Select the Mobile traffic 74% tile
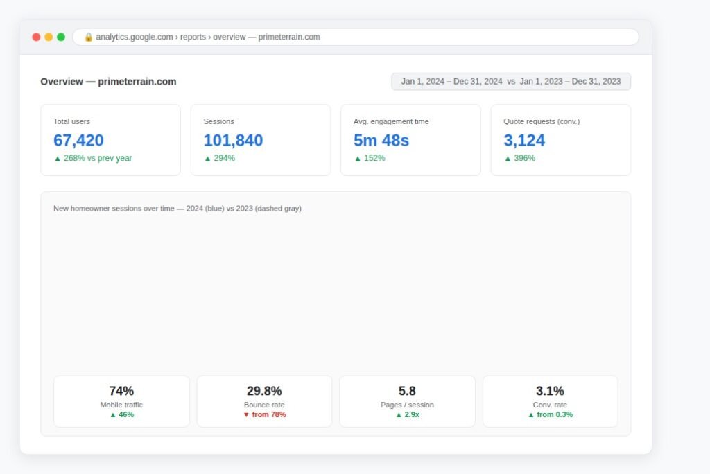Screen dimensions: 710x474 tap(121, 401)
